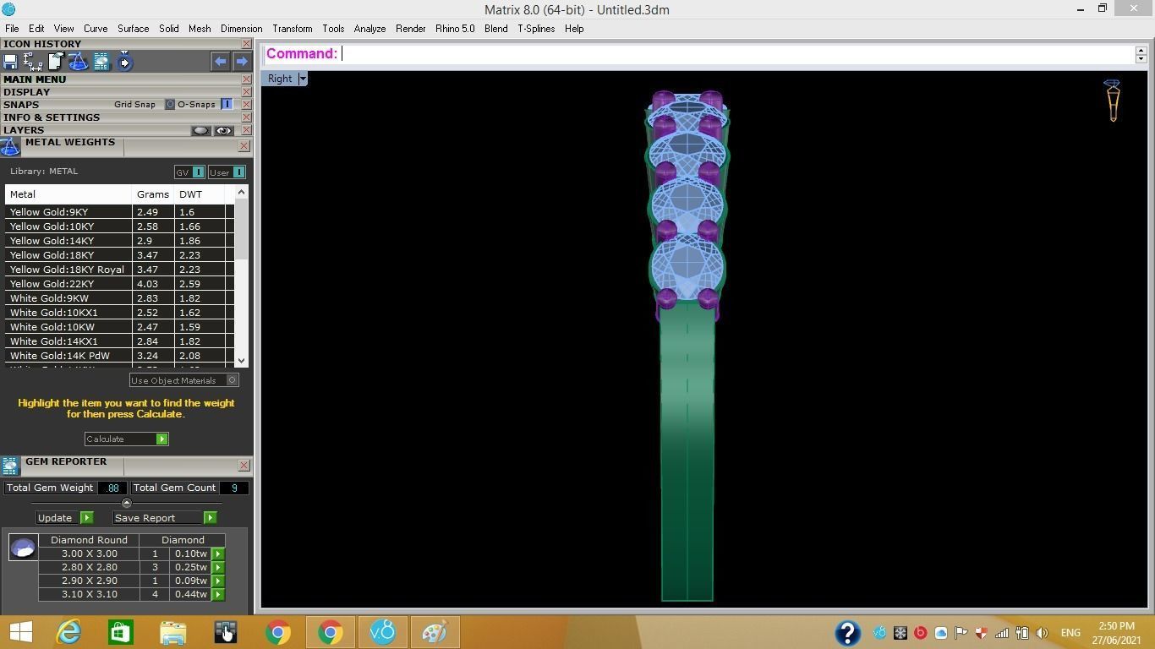The height and width of the screenshot is (649, 1155).
Task: Click the Grams column header
Action: tap(153, 194)
